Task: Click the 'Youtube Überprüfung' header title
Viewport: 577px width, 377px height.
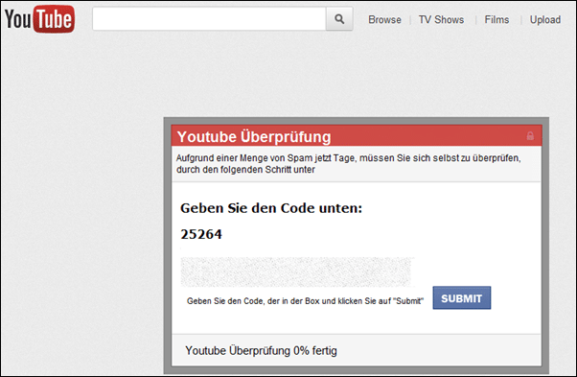Action: 254,136
